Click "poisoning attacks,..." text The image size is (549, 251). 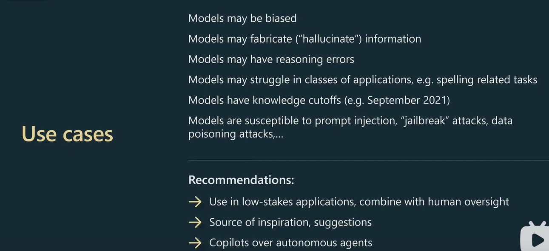click(x=236, y=134)
